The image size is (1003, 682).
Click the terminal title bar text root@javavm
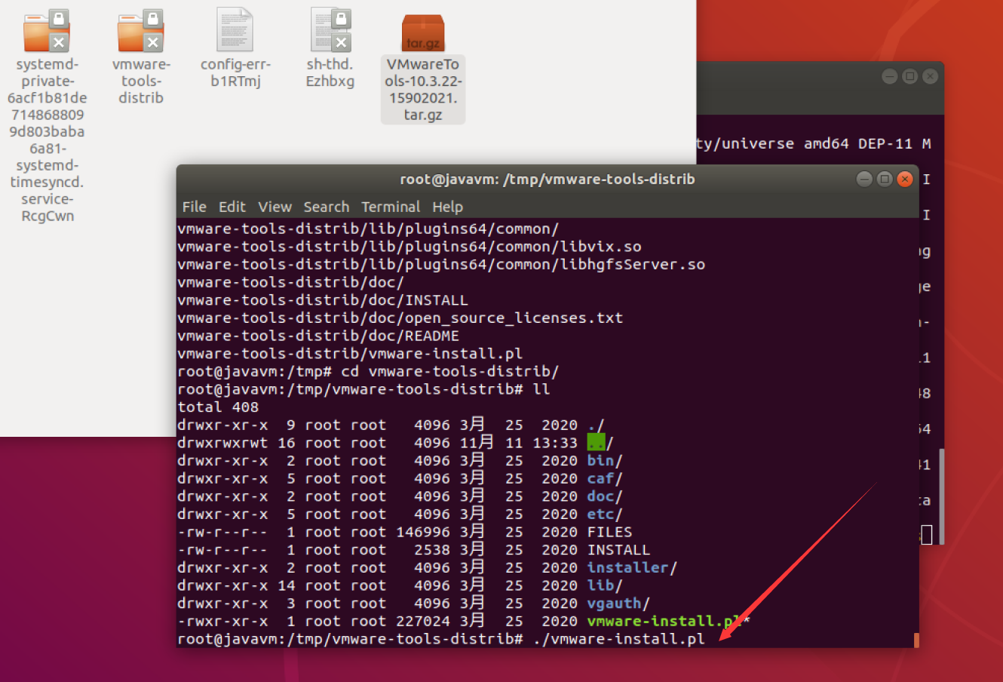(x=548, y=179)
